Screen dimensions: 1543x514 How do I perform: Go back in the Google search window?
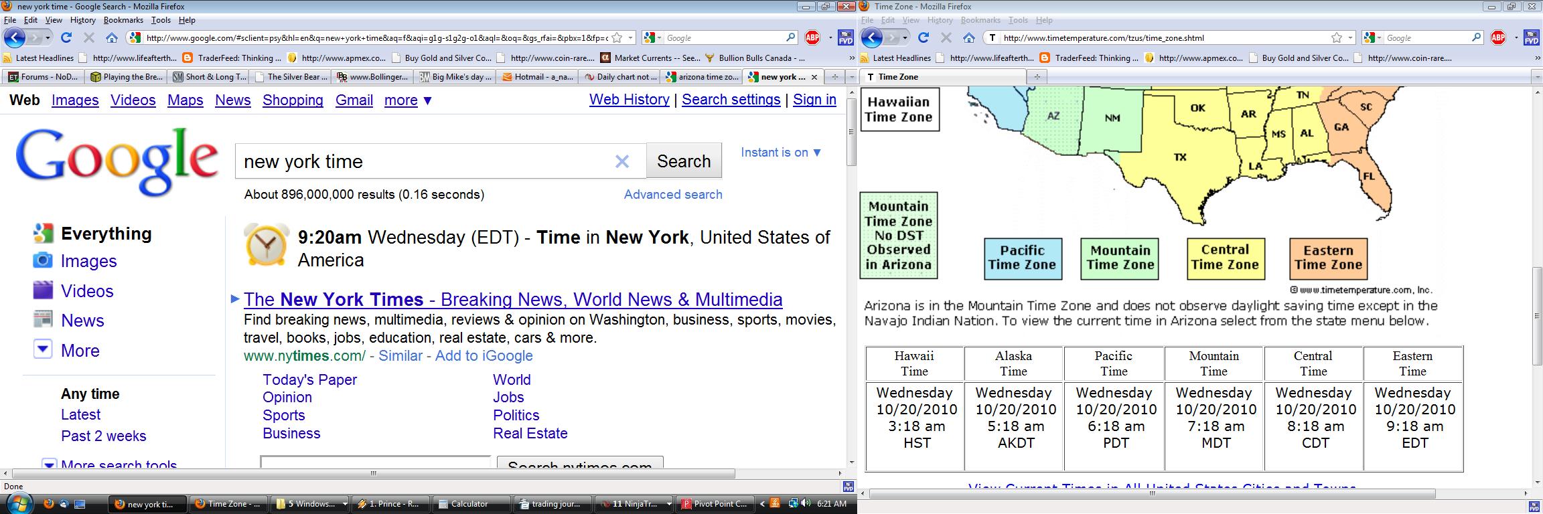(15, 37)
